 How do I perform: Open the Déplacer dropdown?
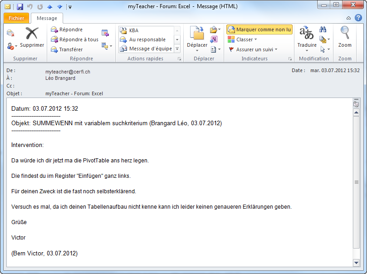pyautogui.click(x=197, y=45)
